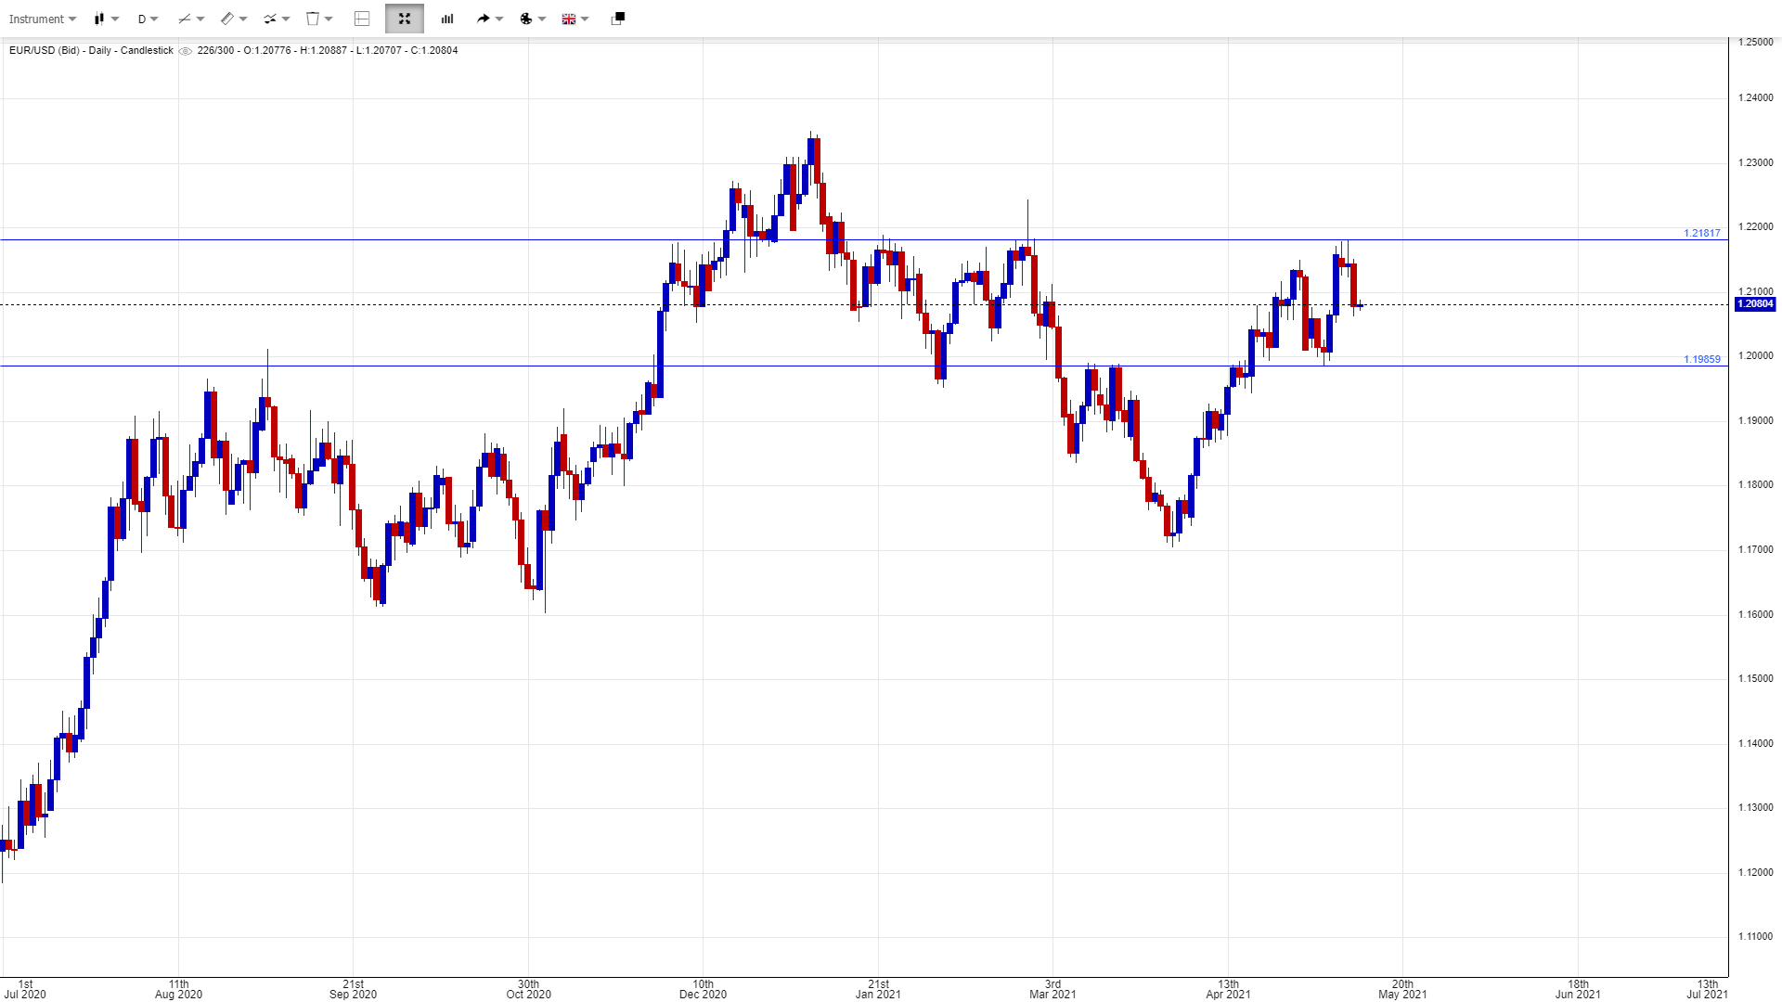Screen dimensions: 1782x1002
Task: Toggle the eye visibility icon beside chart title
Action: coord(186,51)
